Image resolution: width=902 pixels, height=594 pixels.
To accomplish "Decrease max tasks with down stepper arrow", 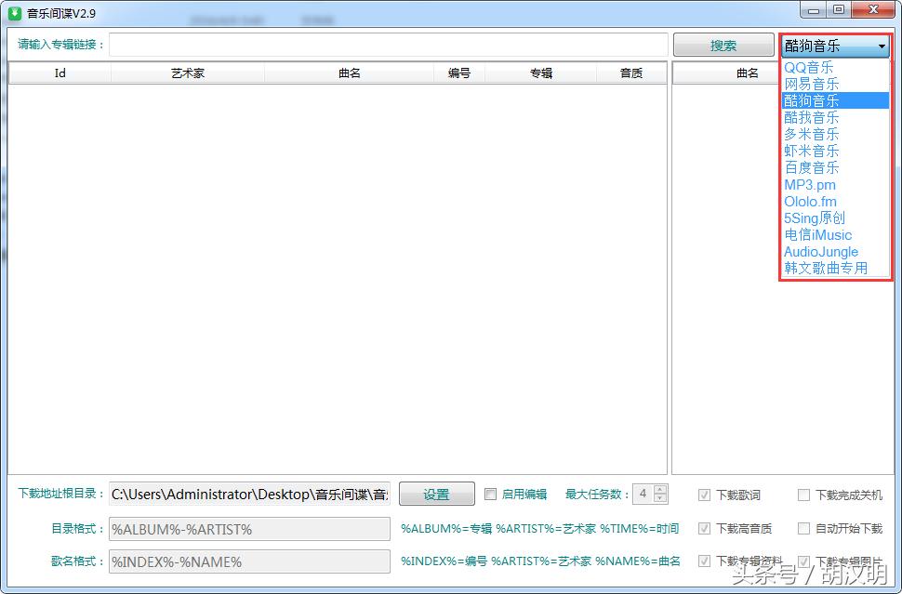I will [660, 498].
